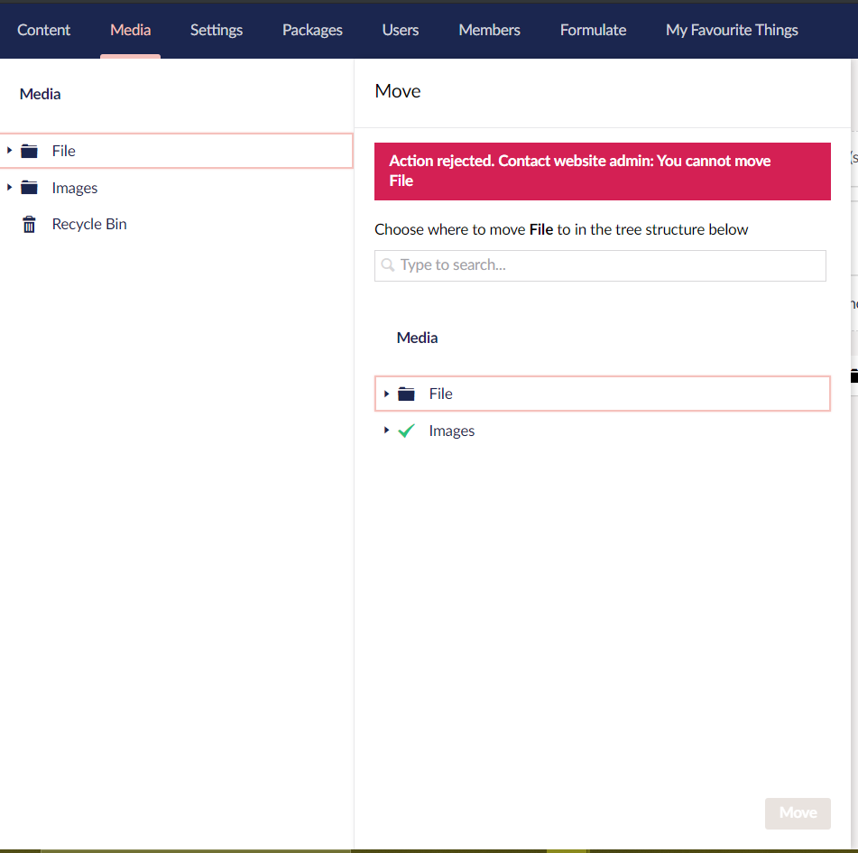Open the Content section
The height and width of the screenshot is (853, 858).
pyautogui.click(x=44, y=30)
